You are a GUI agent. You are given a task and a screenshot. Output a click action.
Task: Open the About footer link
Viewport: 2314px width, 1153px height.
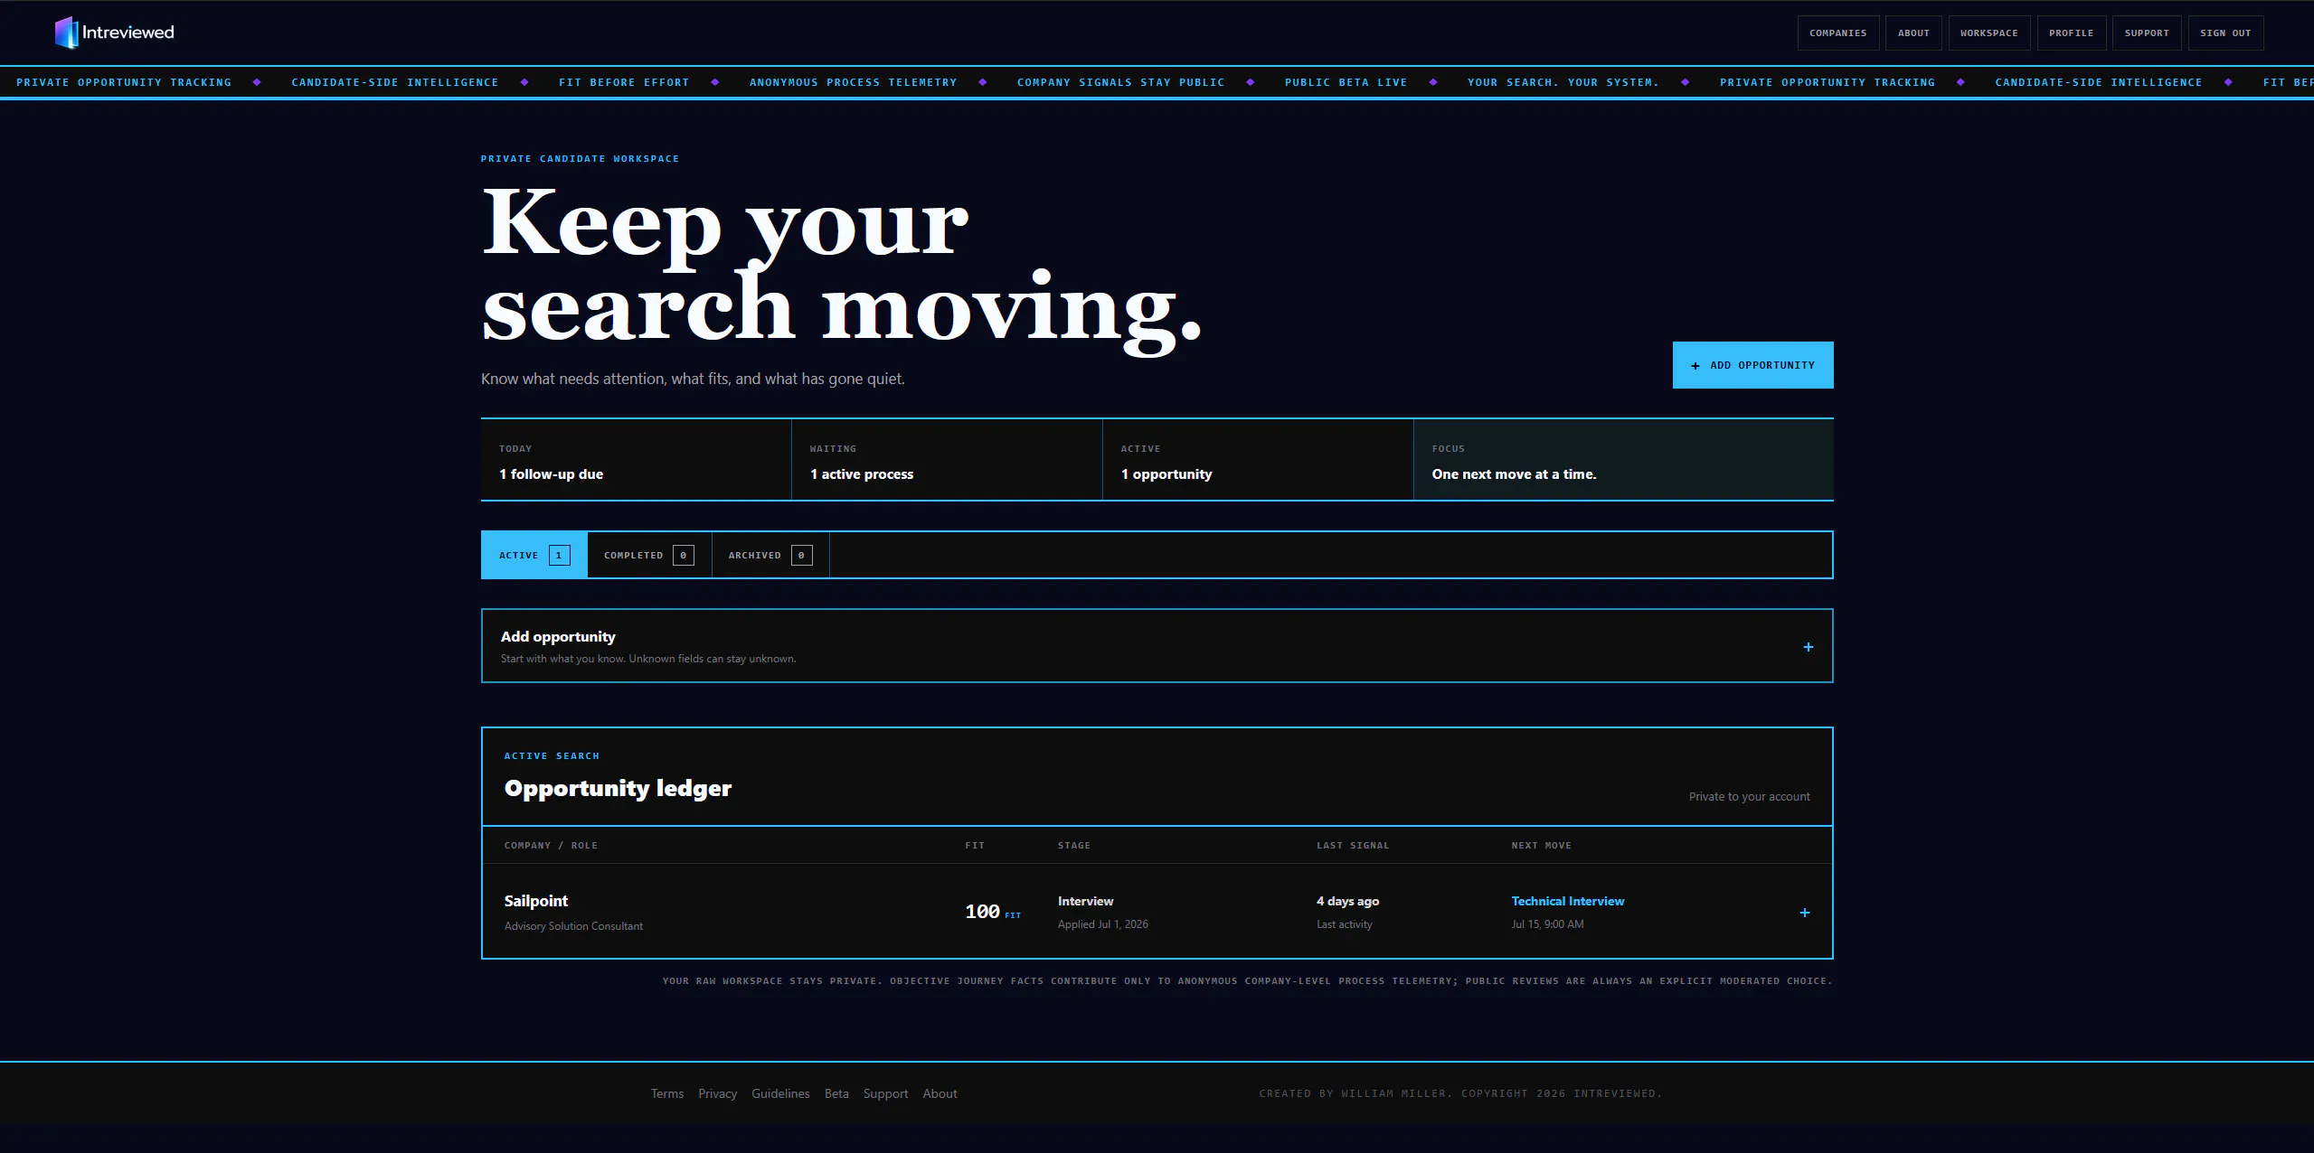pos(940,1093)
